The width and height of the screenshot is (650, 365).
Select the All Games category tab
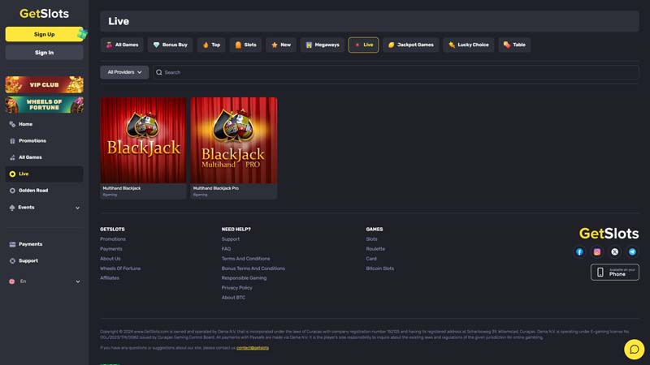pos(122,45)
